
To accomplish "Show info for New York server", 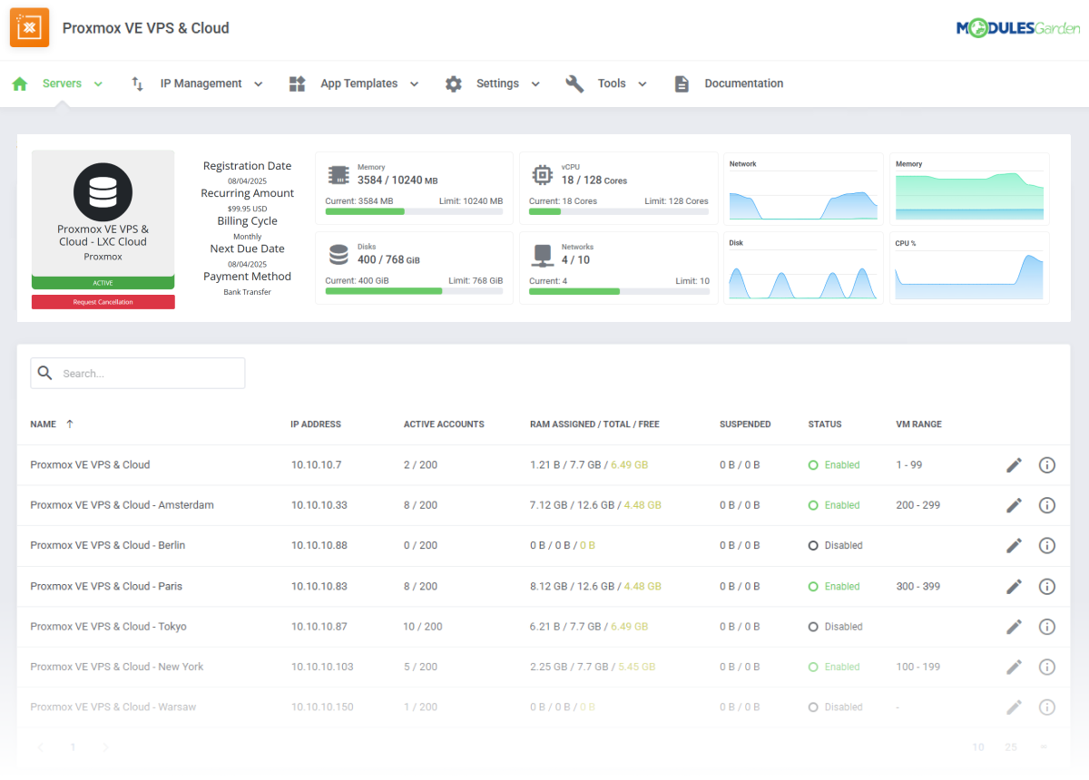I will point(1047,667).
